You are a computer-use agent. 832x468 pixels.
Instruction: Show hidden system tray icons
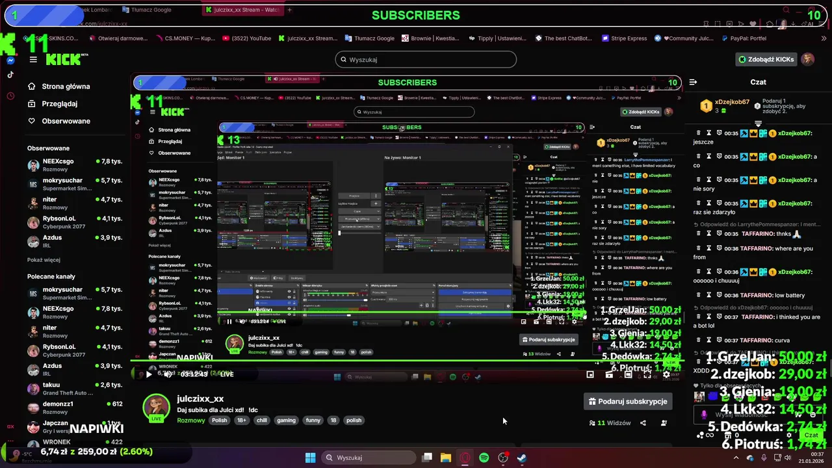pyautogui.click(x=736, y=458)
